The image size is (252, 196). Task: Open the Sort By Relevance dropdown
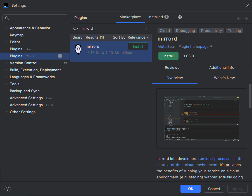131,37
